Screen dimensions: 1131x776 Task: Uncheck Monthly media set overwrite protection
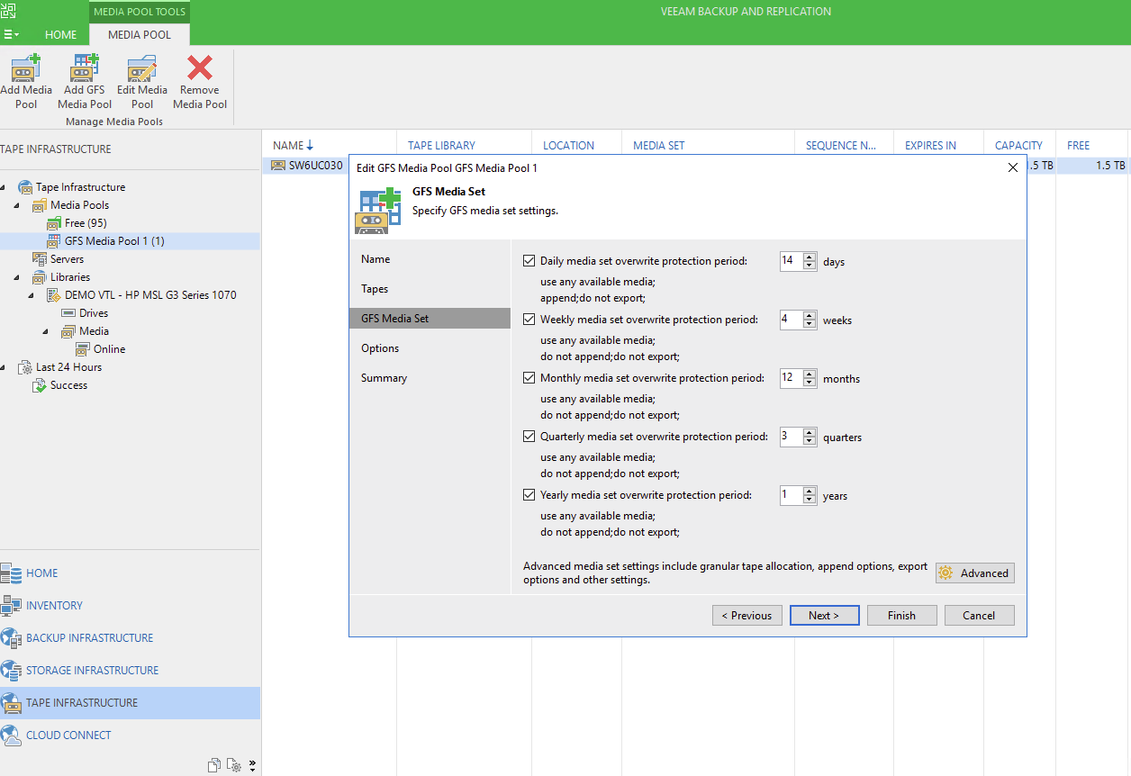tap(529, 378)
